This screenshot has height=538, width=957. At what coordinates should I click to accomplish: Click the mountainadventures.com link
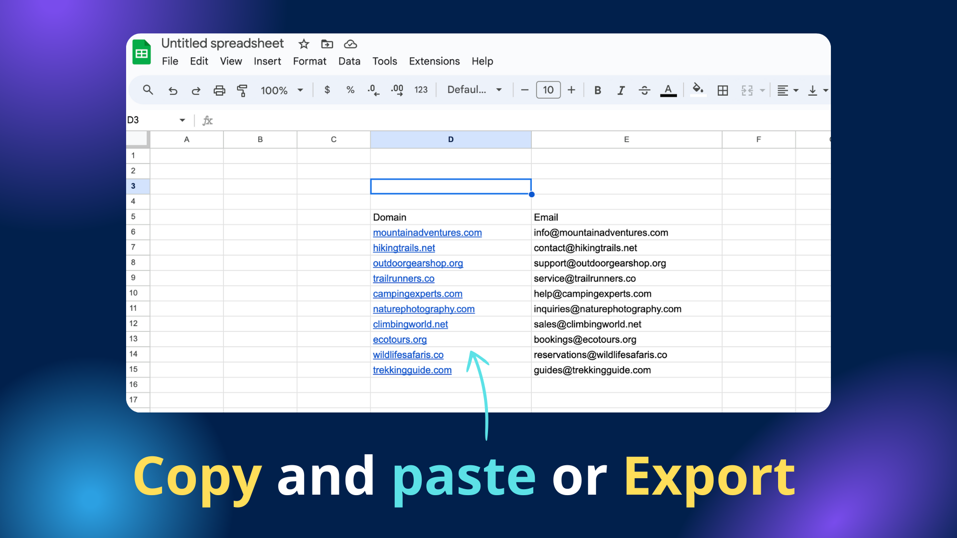(x=427, y=233)
